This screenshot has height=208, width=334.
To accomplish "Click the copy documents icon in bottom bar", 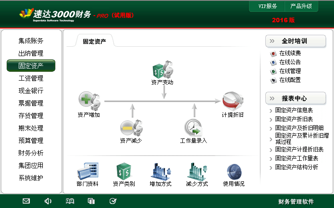I will click(91, 201).
